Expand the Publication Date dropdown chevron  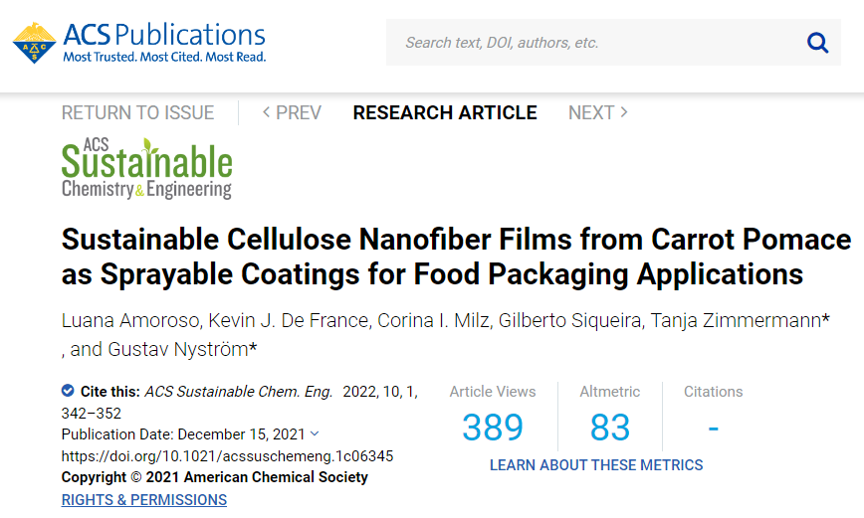pyautogui.click(x=315, y=433)
